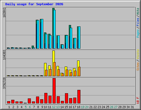Viewport: 141px width, 110px height.
Task: Click day label 8 on the axis
Action: tap(38, 107)
